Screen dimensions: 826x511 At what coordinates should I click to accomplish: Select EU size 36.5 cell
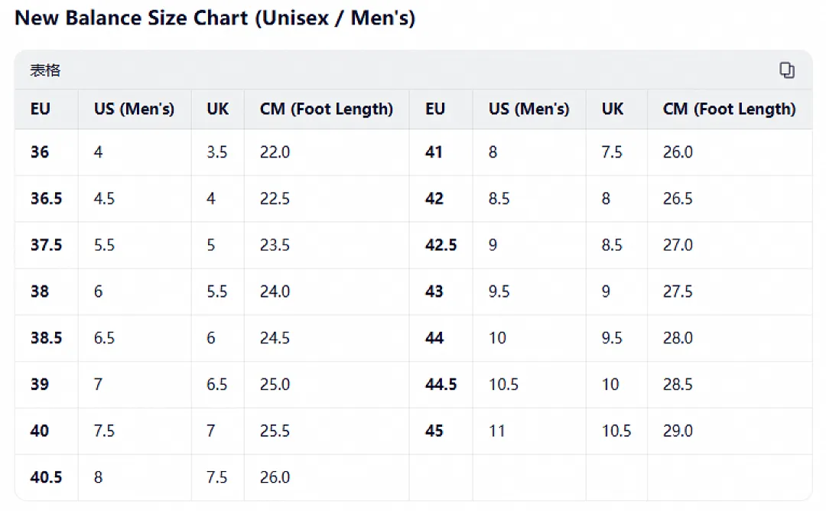(x=47, y=199)
